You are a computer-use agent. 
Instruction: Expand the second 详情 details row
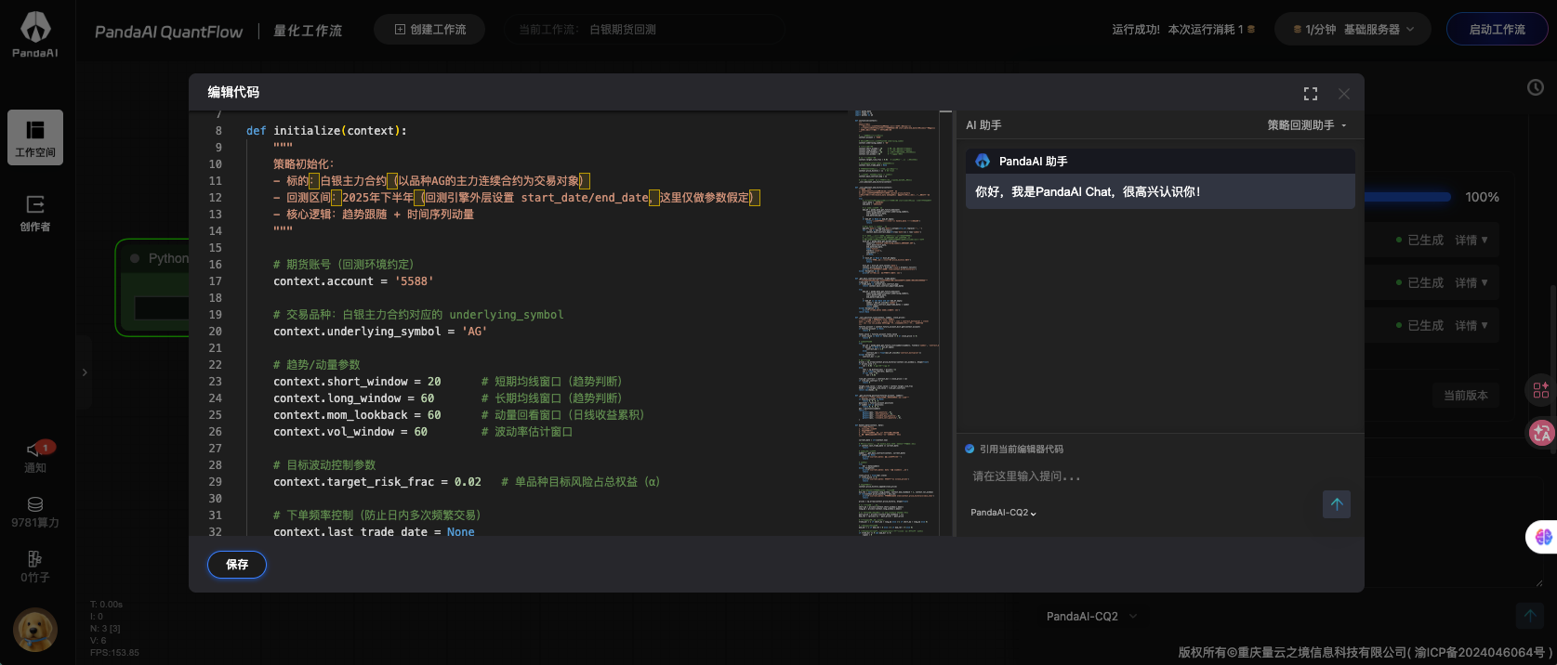tap(1471, 282)
